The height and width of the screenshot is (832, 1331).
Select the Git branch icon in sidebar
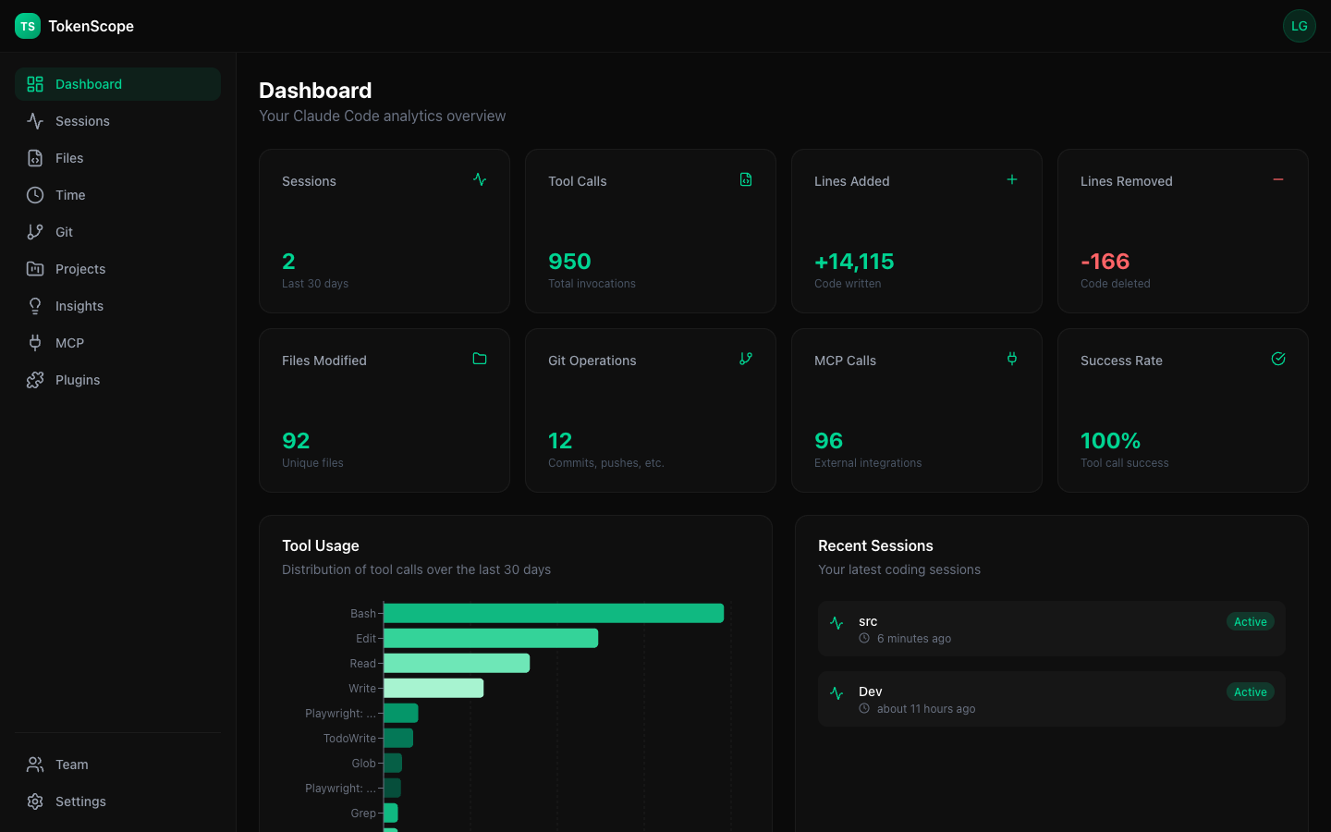click(34, 231)
